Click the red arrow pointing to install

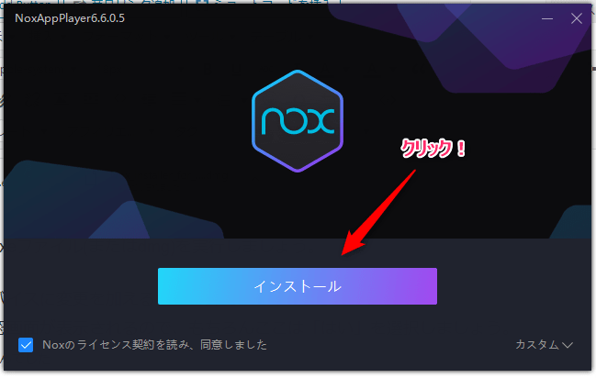pyautogui.click(x=378, y=213)
